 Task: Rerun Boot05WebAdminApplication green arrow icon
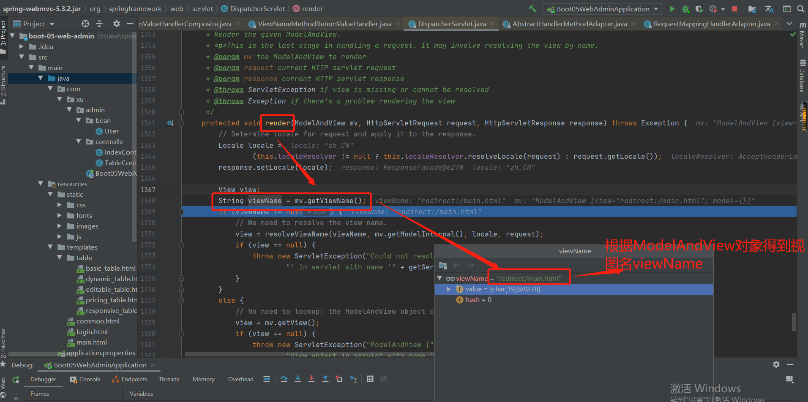[x=16, y=379]
